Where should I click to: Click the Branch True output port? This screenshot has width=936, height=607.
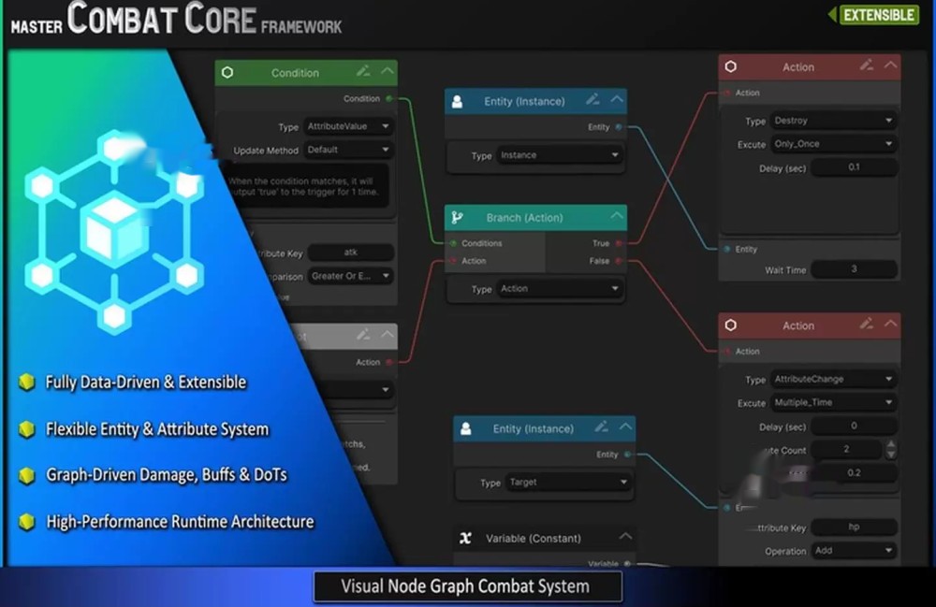(619, 243)
